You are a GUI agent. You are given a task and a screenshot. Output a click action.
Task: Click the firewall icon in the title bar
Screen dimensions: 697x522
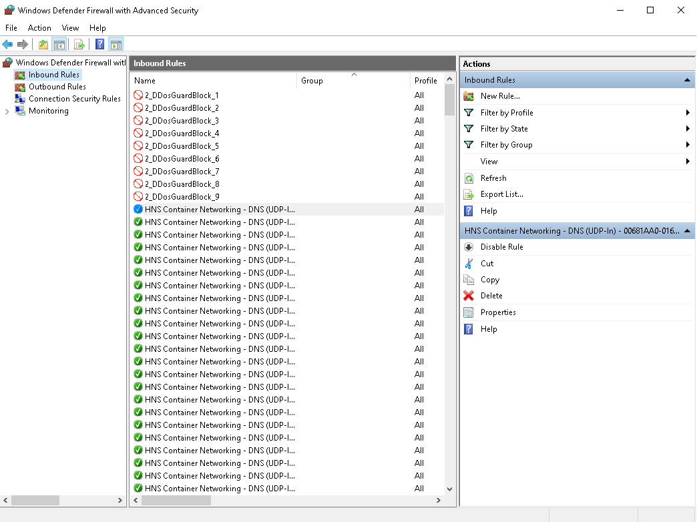pyautogui.click(x=9, y=10)
